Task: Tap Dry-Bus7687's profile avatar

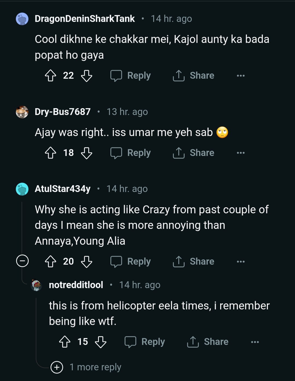Action: [22, 112]
